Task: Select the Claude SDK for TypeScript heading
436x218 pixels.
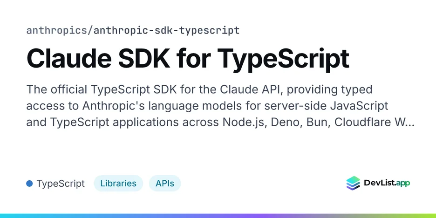Action: pyautogui.click(x=188, y=59)
